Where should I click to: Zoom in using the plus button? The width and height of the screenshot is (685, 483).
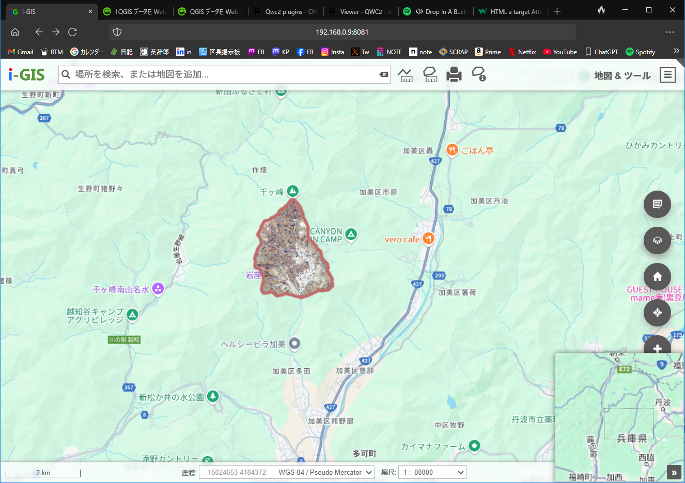[657, 347]
